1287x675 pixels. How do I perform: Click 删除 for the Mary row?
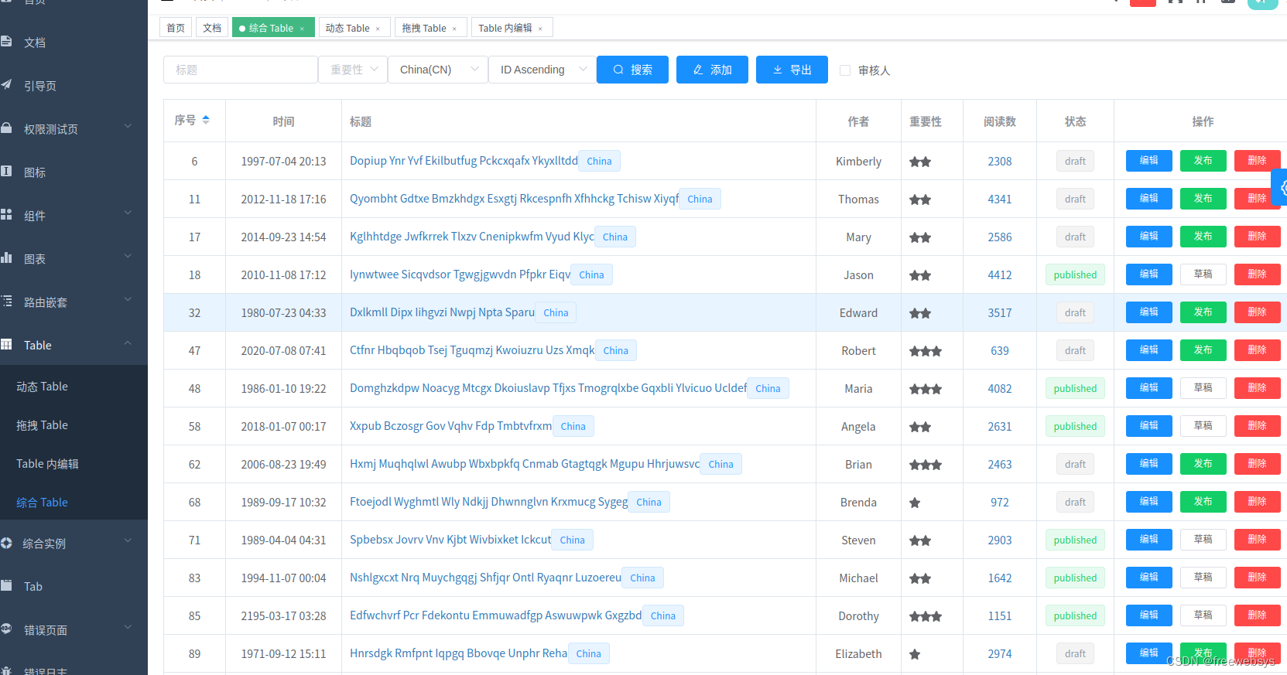pyautogui.click(x=1257, y=237)
